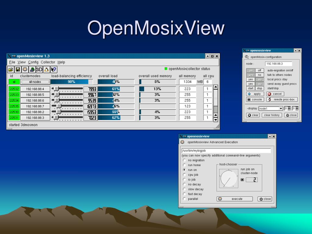Click the floppy disk save icon
The height and width of the screenshot is (234, 312).
click(18, 69)
